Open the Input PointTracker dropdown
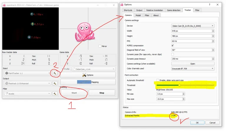Viewport: 226px width, 131px height. point(27,73)
